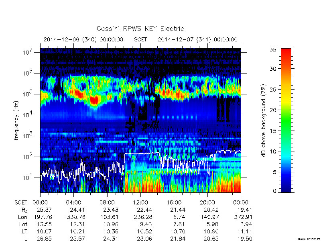Click the title 'Cassini RPWS KEY Electric'
321x241 pixels.
pos(140,29)
